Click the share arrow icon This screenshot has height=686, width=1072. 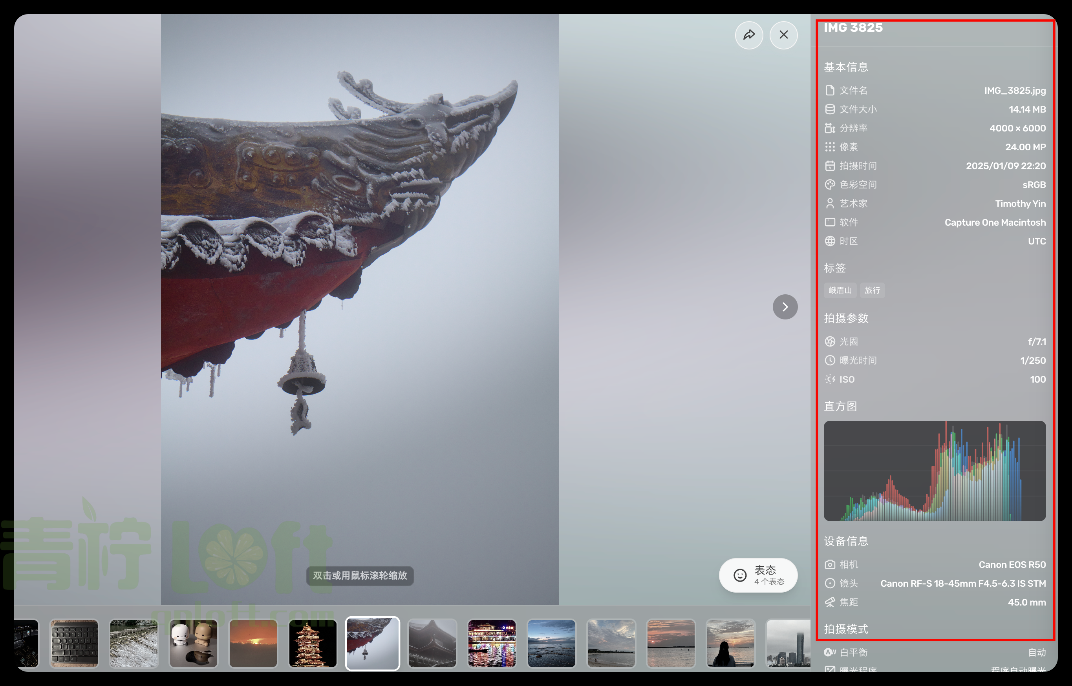pos(749,35)
